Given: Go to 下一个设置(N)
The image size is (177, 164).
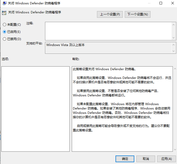Looking at the screenshot, I should [138, 14].
